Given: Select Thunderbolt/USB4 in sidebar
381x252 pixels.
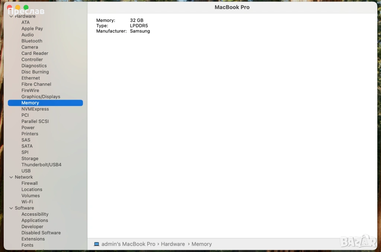Looking at the screenshot, I should [x=41, y=165].
